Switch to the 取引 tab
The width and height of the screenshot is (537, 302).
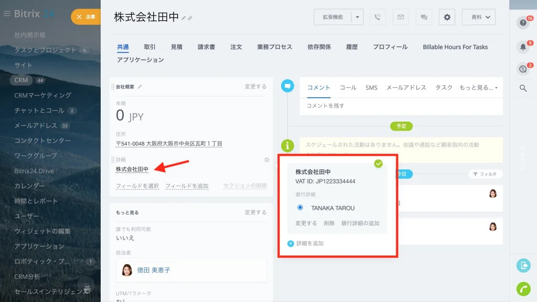[x=149, y=47]
